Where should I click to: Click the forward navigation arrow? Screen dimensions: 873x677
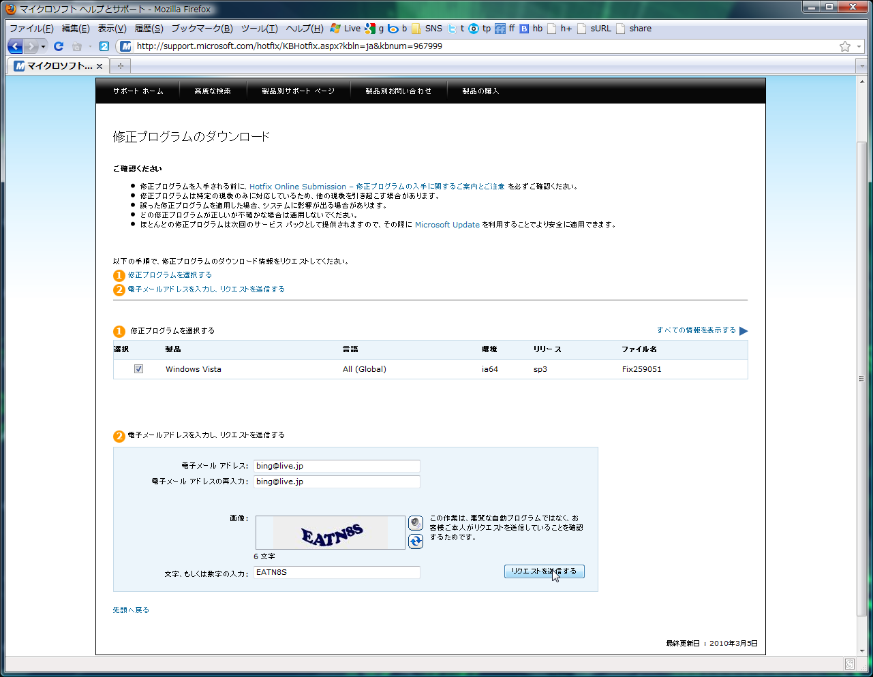point(31,46)
